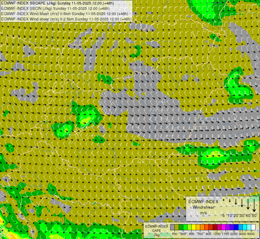The height and width of the screenshot is (239, 260).
Task: Click the 5000 label under CAPE scale
Action: 251,234
